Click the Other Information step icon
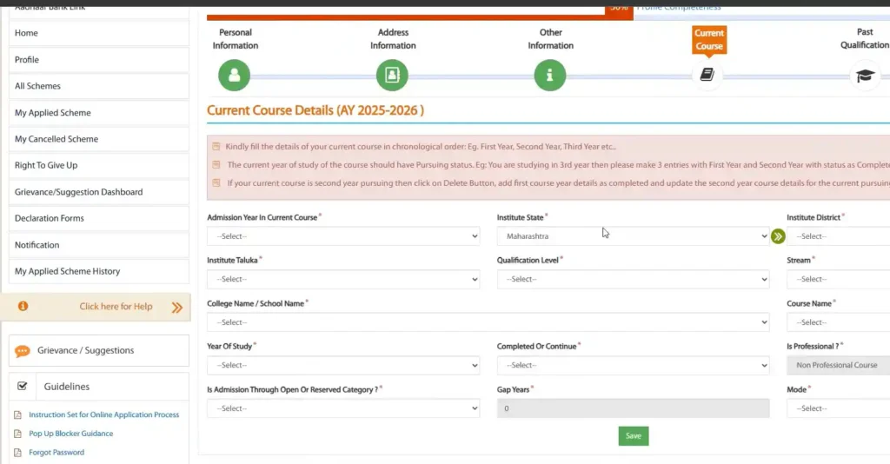Image resolution: width=890 pixels, height=464 pixels. click(x=549, y=76)
